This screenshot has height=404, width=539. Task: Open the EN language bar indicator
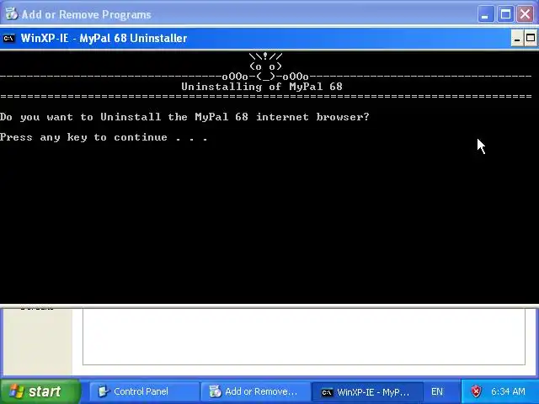pos(437,391)
